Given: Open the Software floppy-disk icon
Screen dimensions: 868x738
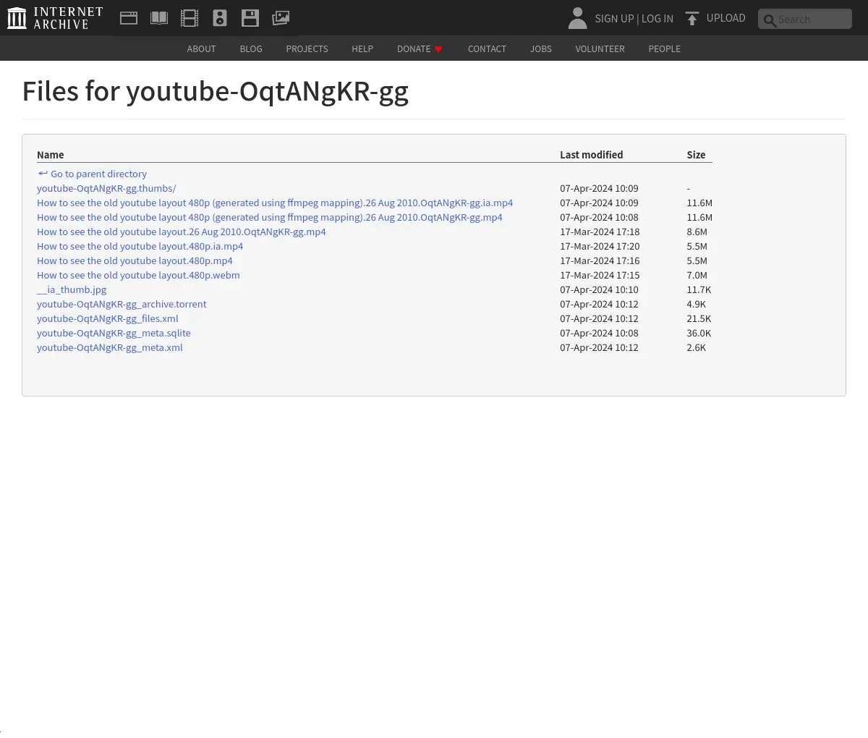Looking at the screenshot, I should (250, 18).
